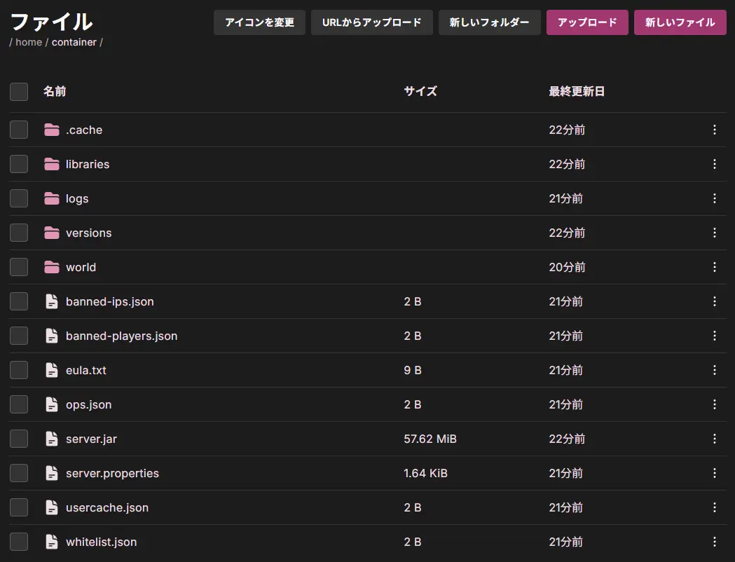The width and height of the screenshot is (735, 562).
Task: Open the whitelist.json file name
Action: coord(102,542)
